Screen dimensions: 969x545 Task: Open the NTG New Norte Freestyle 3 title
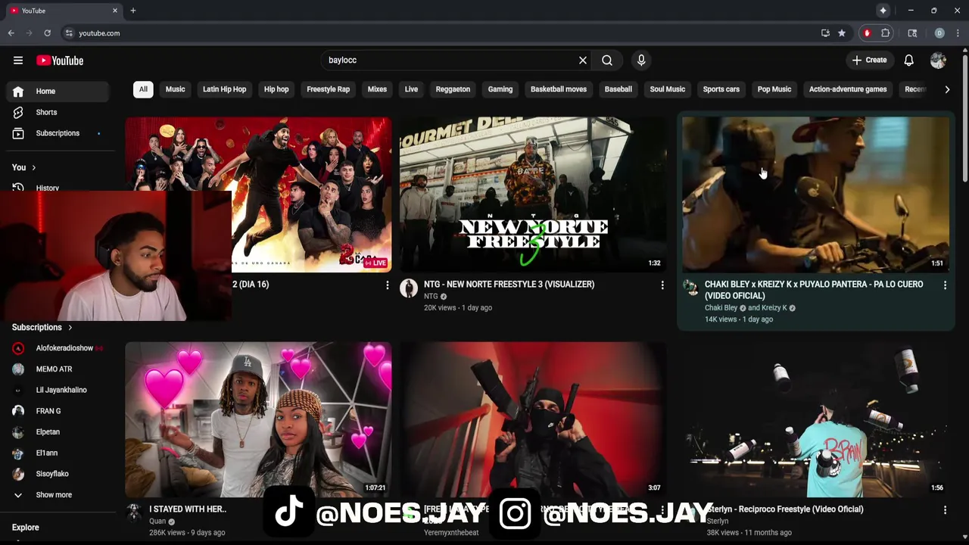pyautogui.click(x=509, y=285)
